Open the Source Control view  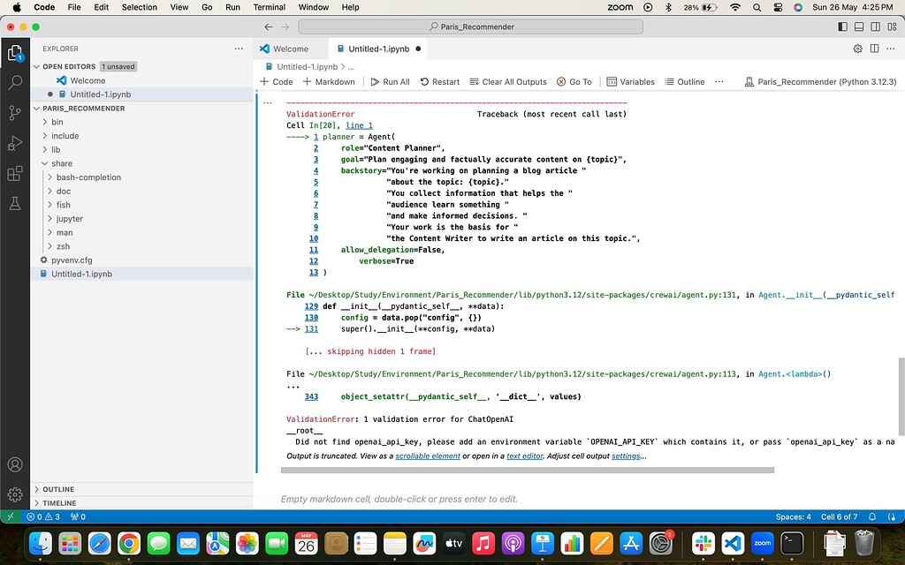[x=15, y=113]
